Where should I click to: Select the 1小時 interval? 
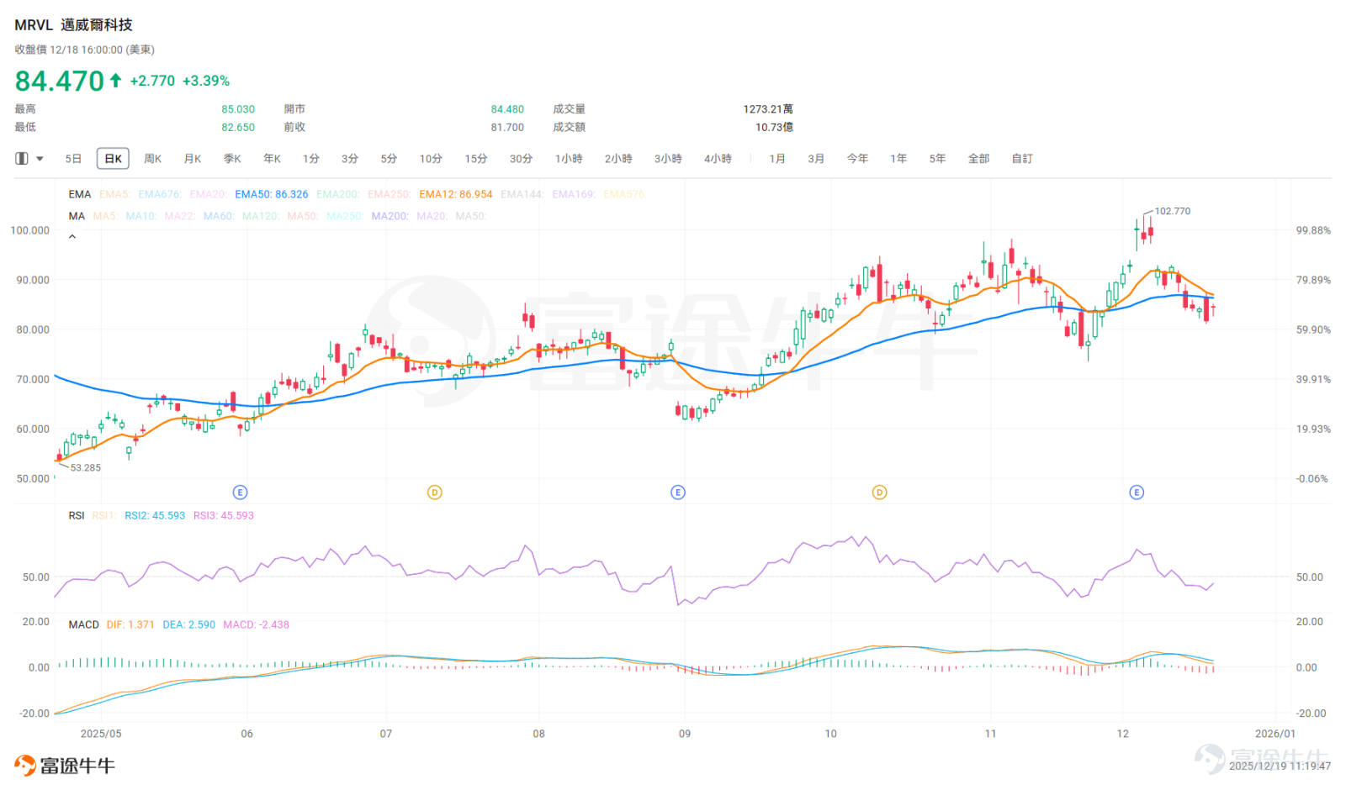pyautogui.click(x=569, y=159)
